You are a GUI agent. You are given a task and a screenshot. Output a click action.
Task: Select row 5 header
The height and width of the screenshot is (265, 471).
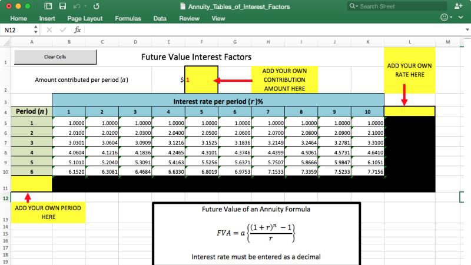coord(5,123)
